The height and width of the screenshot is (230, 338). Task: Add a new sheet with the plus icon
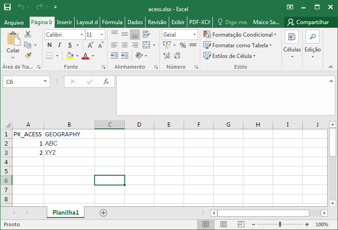click(103, 212)
